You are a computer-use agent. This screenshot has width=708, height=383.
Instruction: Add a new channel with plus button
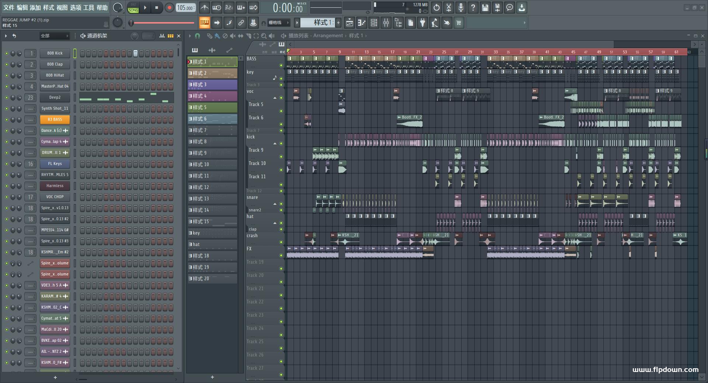click(x=55, y=377)
